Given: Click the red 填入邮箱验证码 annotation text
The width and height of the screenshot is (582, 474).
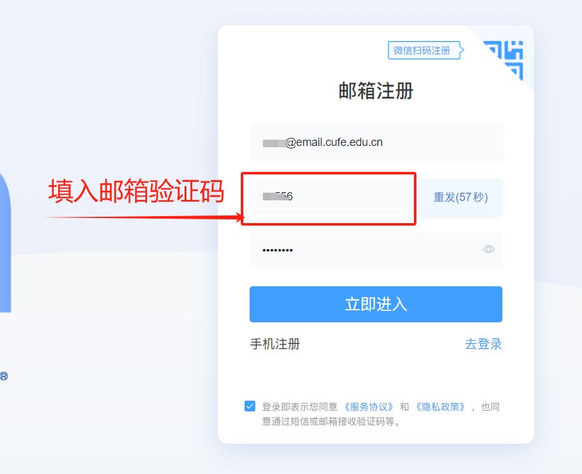Looking at the screenshot, I should coord(136,191).
